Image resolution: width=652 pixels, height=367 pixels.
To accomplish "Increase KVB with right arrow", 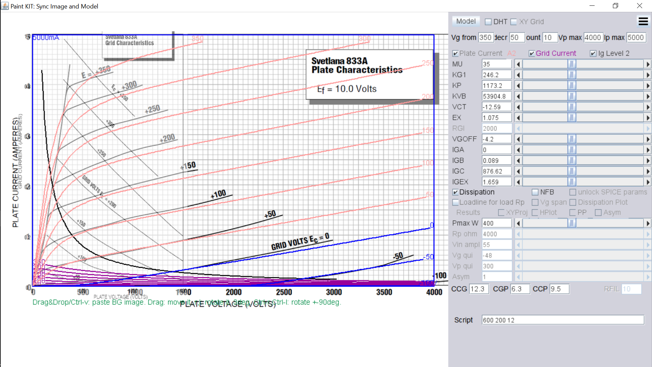I will point(648,96).
